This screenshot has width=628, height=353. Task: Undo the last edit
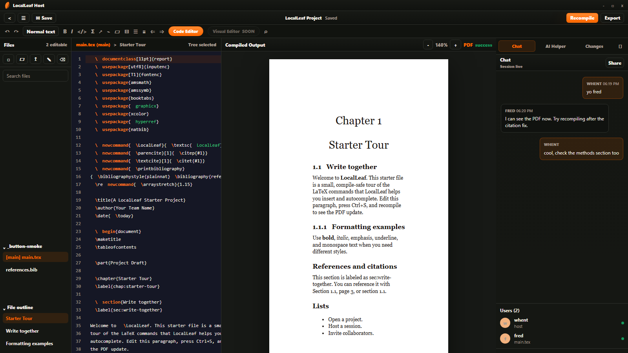tap(7, 32)
